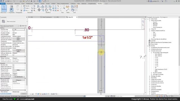Toggle the Camino de sol checkbox
180x101 pixels.
click(x=13, y=55)
